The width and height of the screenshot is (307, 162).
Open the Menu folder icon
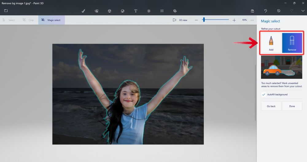click(x=6, y=11)
